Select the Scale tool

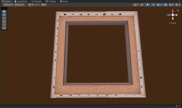coord(4,22)
